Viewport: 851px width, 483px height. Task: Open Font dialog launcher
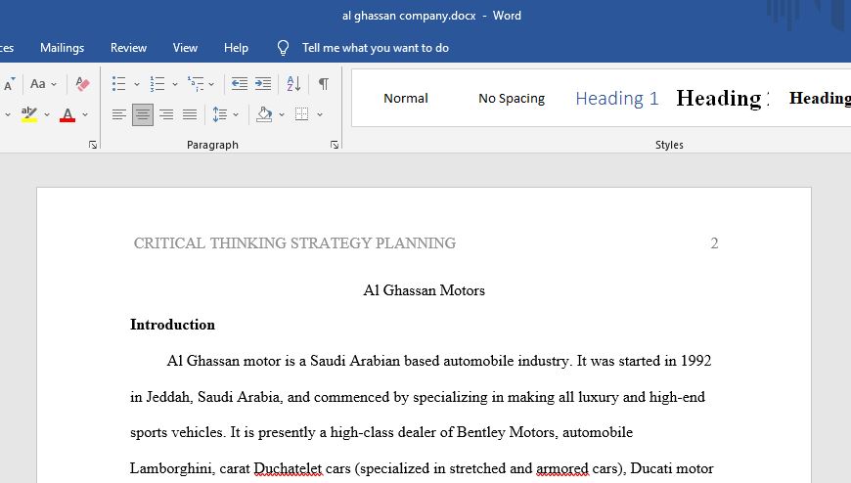[x=93, y=145]
